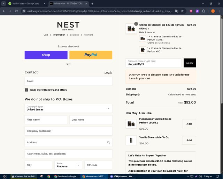
Task: Go back to the previous page
Action: (4, 11)
